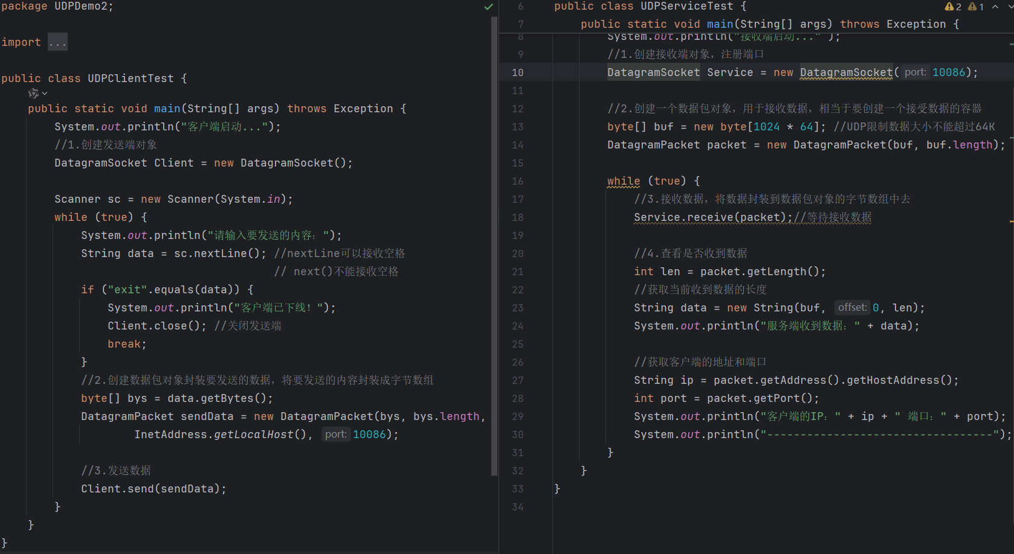Viewport: 1014px width, 554px height.
Task: Click 'InetAddress.getLocalHost()' call
Action: pyautogui.click(x=220, y=435)
